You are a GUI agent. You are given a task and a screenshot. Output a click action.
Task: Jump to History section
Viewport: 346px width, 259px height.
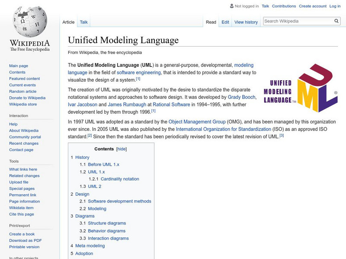[82, 157]
